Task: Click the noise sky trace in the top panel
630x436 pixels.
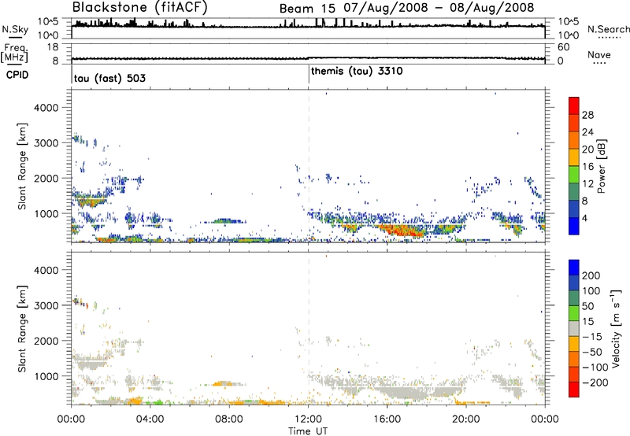Action: pyautogui.click(x=308, y=26)
